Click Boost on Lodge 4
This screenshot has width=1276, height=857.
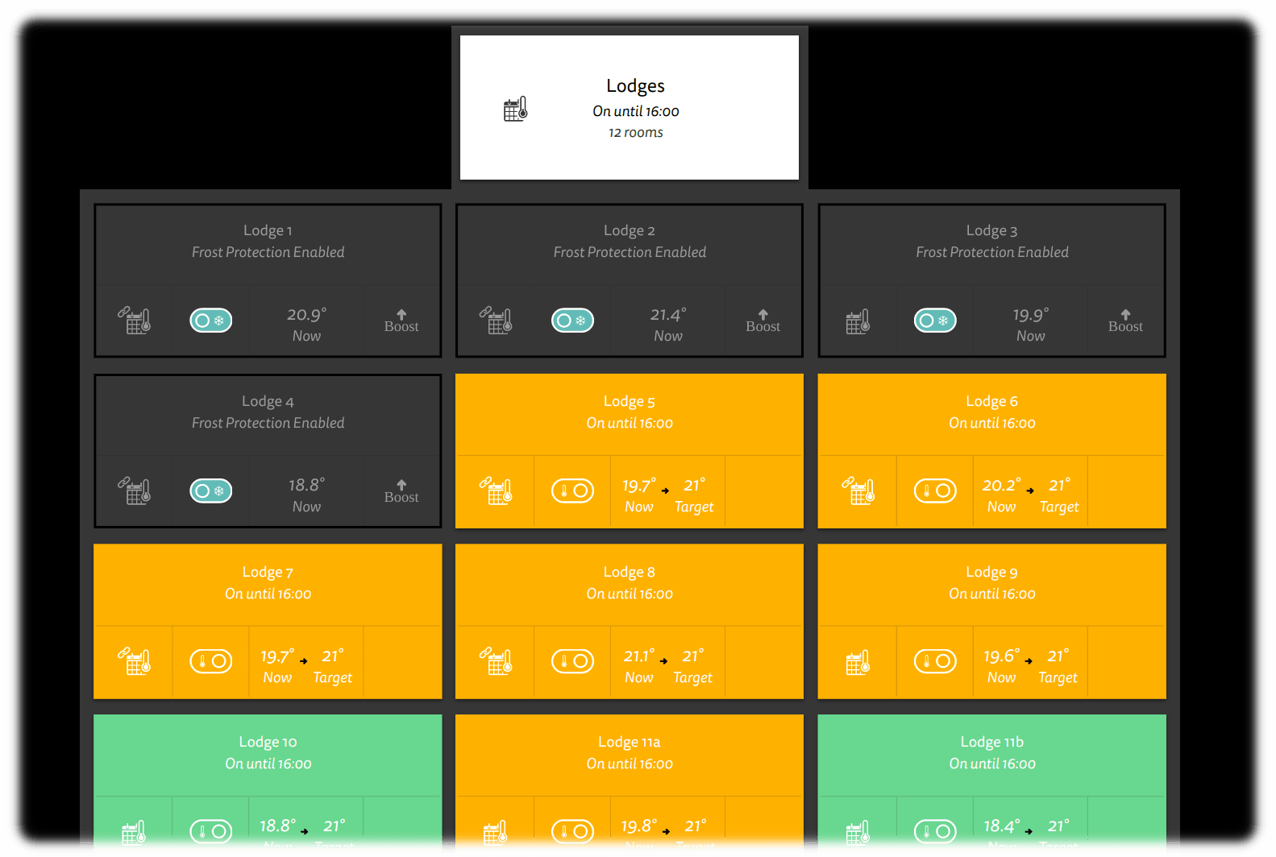[x=401, y=491]
